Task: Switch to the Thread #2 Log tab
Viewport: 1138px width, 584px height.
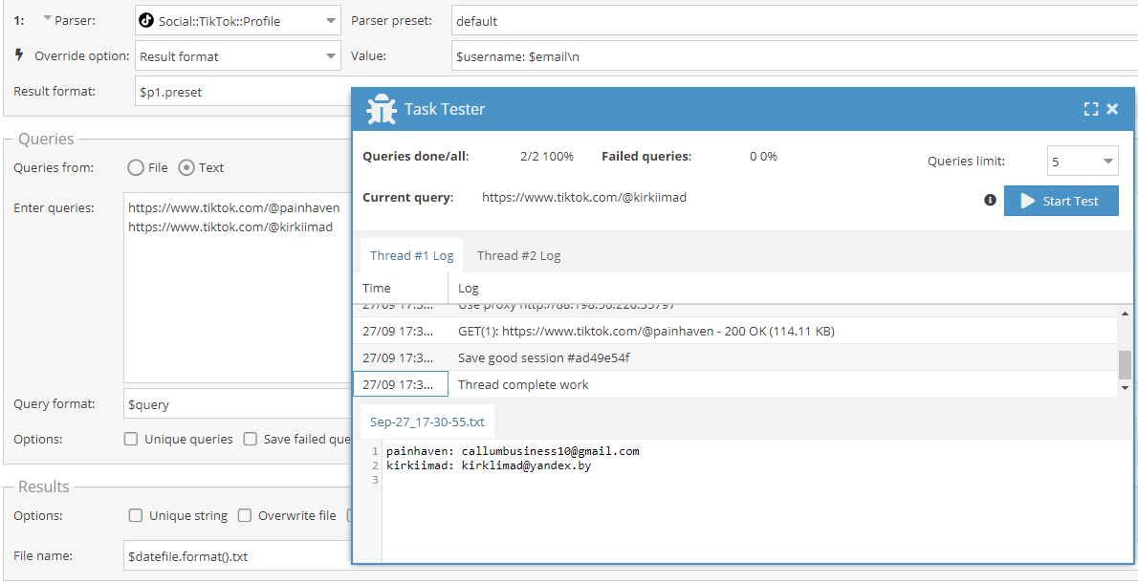Action: [518, 255]
